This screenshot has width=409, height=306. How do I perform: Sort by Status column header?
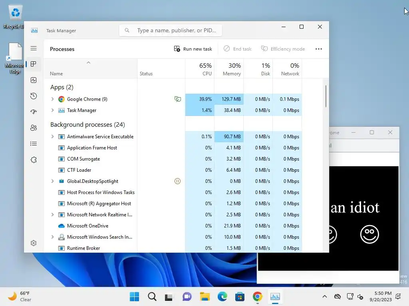click(161, 69)
